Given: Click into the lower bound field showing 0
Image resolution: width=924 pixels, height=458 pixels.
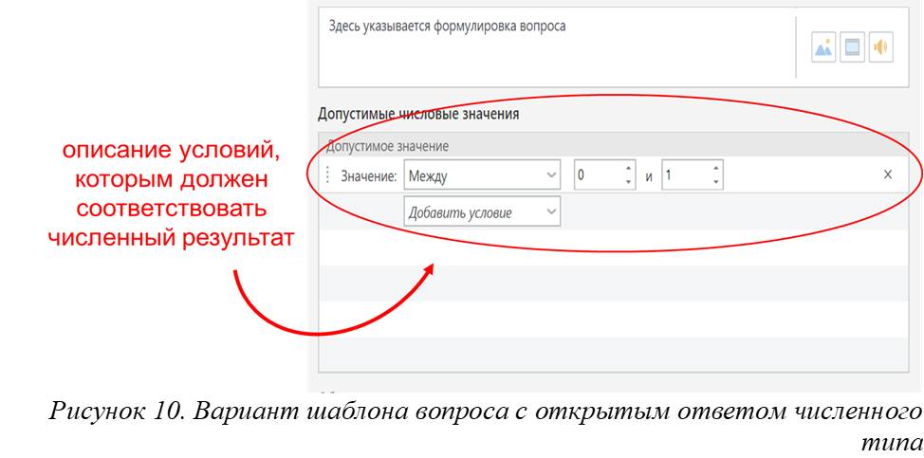Looking at the screenshot, I should pyautogui.click(x=596, y=175).
